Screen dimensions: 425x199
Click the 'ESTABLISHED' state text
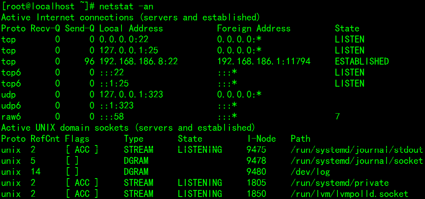(362, 61)
